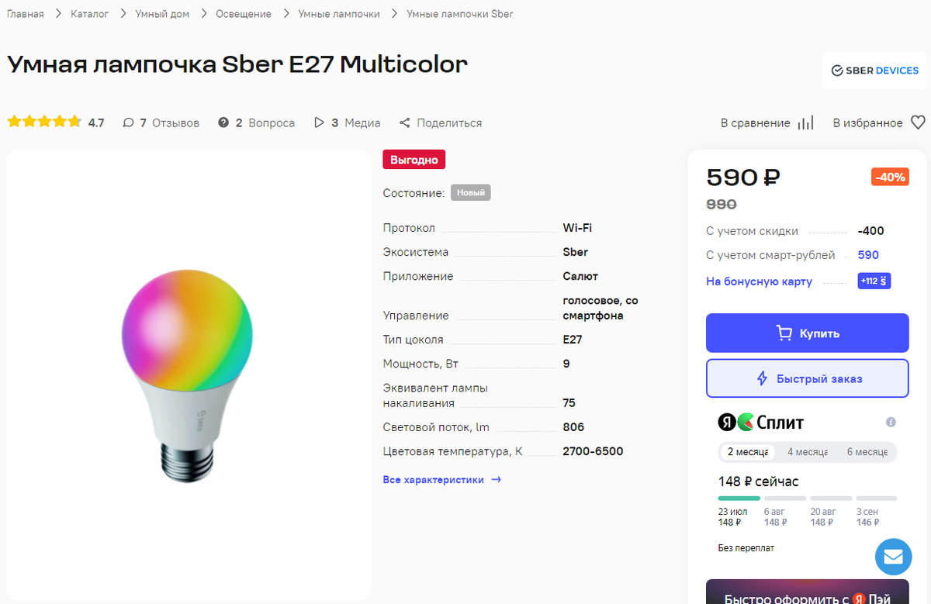This screenshot has width=931, height=604.
Task: Click the Sber Devices brand badge
Action: [874, 70]
